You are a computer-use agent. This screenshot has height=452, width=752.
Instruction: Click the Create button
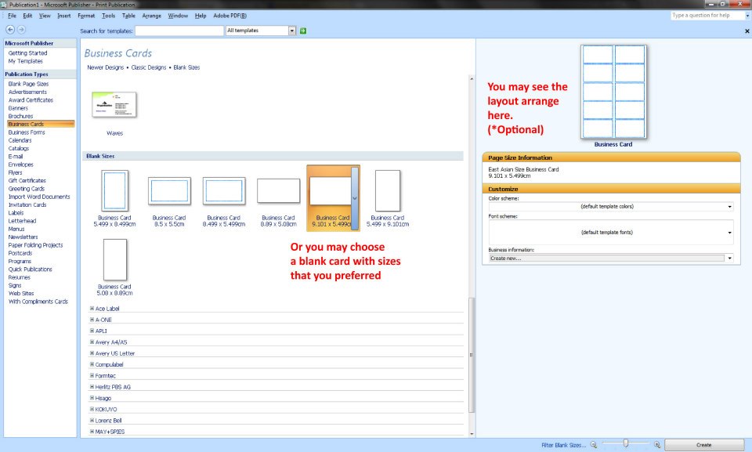pyautogui.click(x=704, y=445)
